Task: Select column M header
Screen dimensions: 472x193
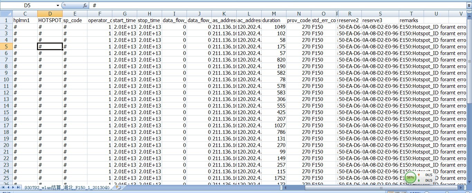Action: (x=274, y=13)
